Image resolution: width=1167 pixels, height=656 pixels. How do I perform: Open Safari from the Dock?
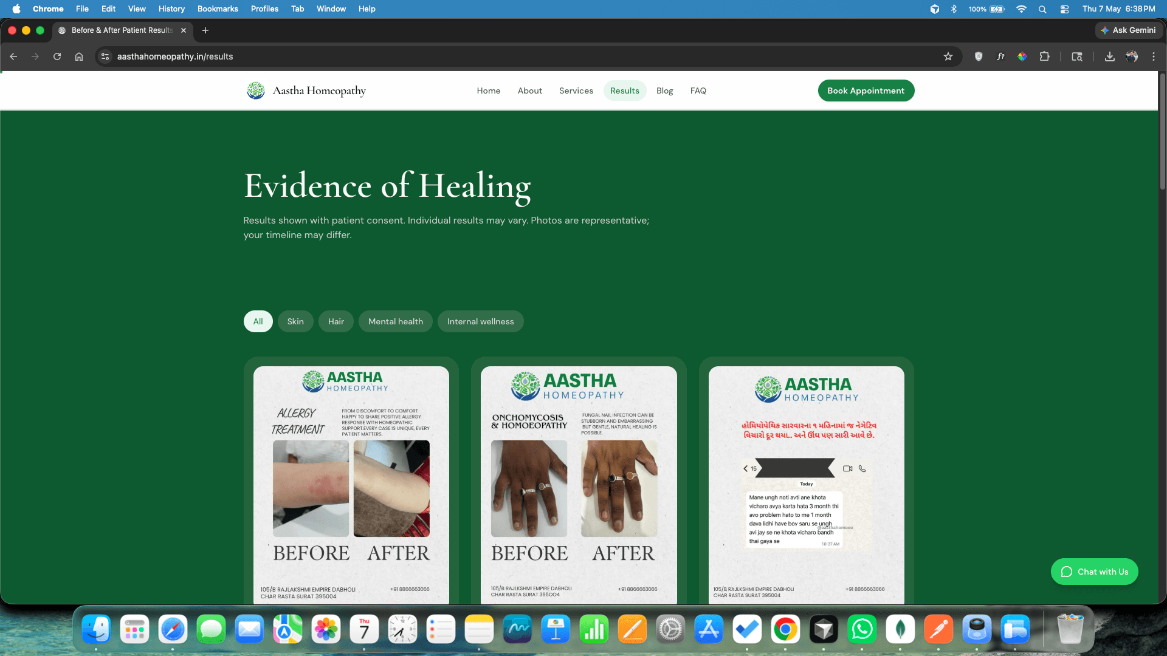tap(173, 629)
